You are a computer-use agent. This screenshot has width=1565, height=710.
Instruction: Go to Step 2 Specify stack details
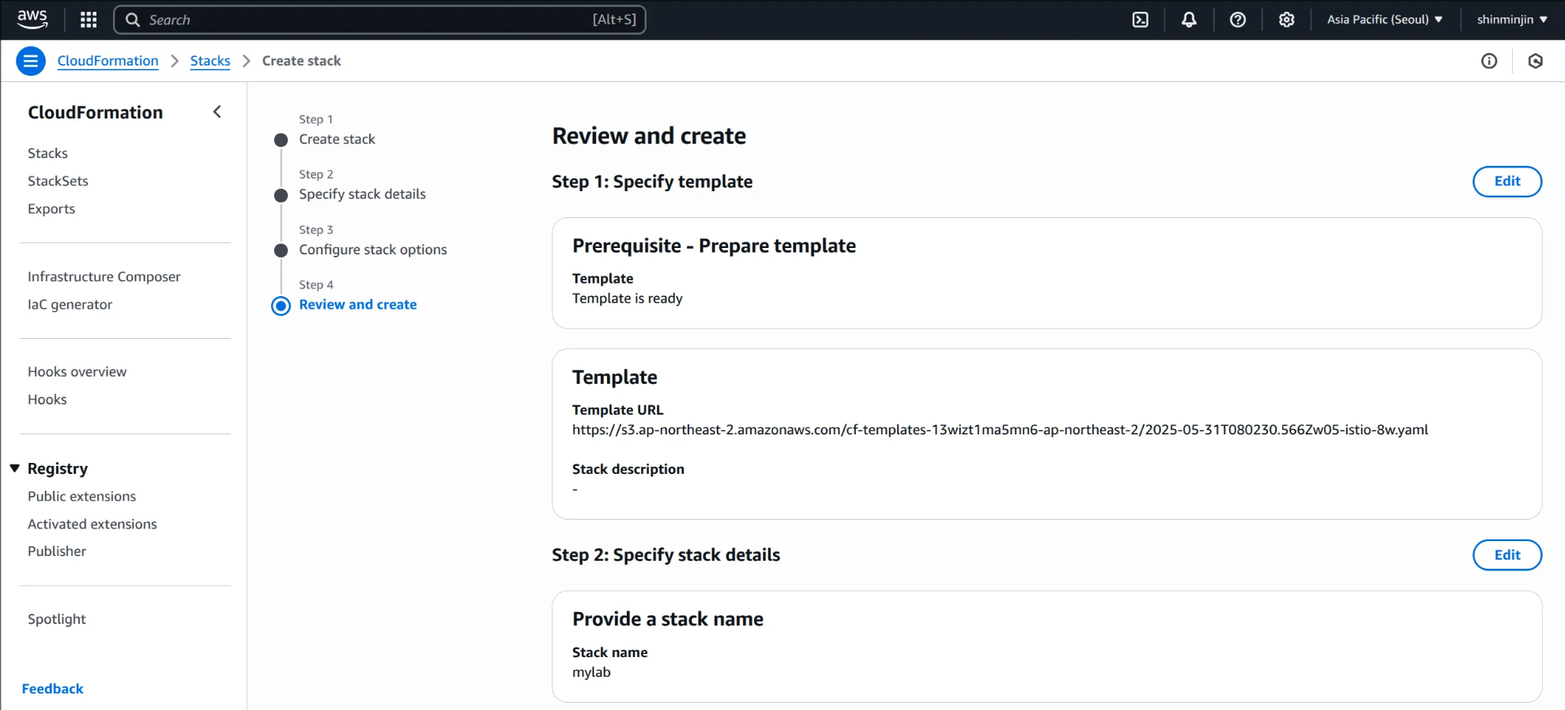point(362,194)
